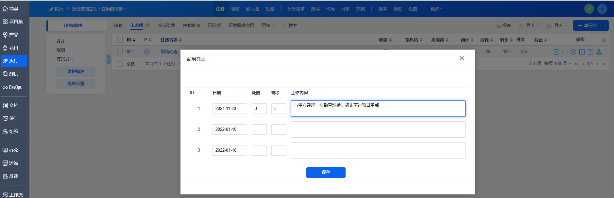Click the create subtask tree icon

[599, 52]
